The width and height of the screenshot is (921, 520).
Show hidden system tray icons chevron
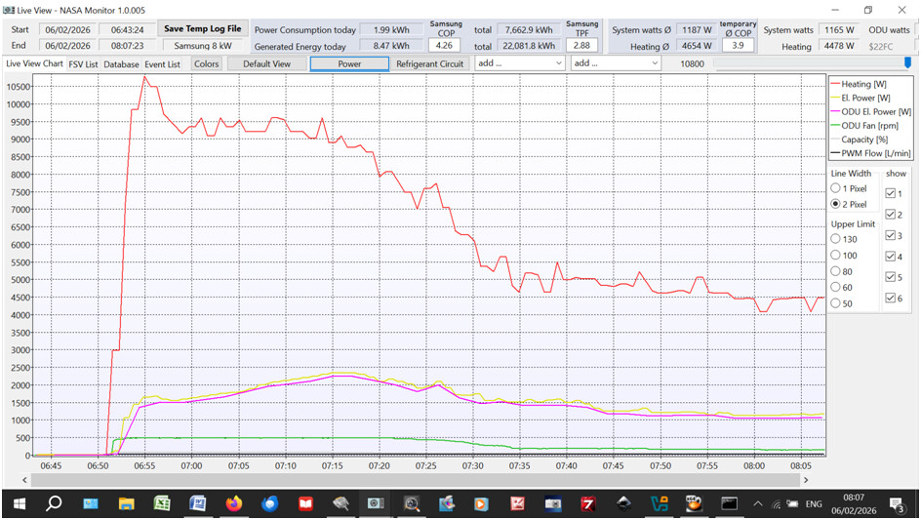pos(757,503)
